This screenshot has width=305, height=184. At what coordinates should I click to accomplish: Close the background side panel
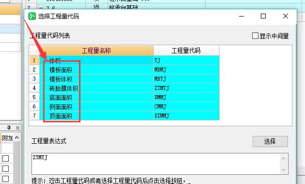click(x=18, y=128)
